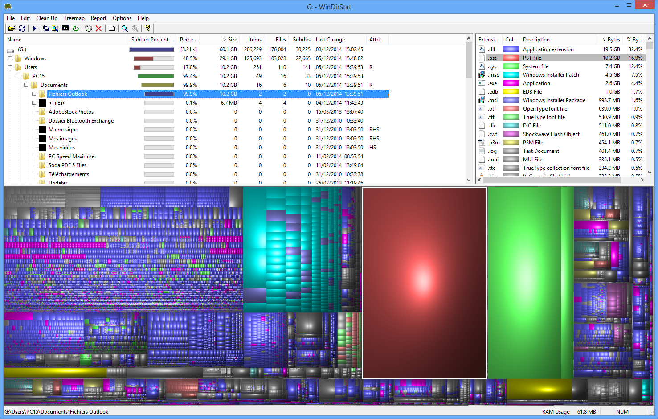The height and width of the screenshot is (419, 658).
Task: Collapse the Documents folder tree node
Action: point(26,85)
